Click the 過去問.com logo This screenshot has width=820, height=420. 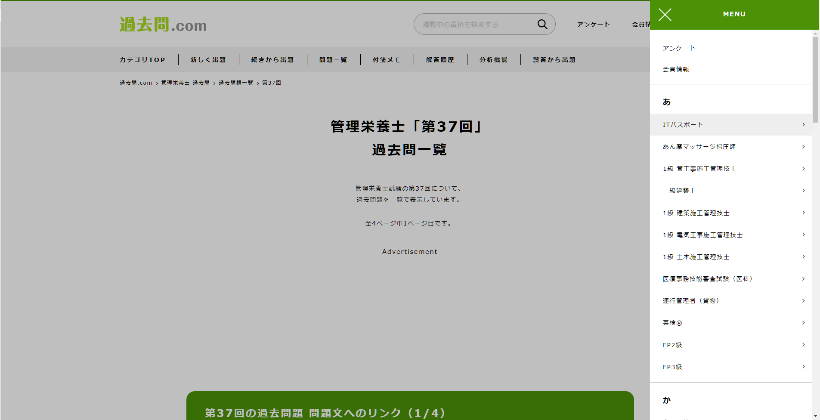click(x=163, y=25)
